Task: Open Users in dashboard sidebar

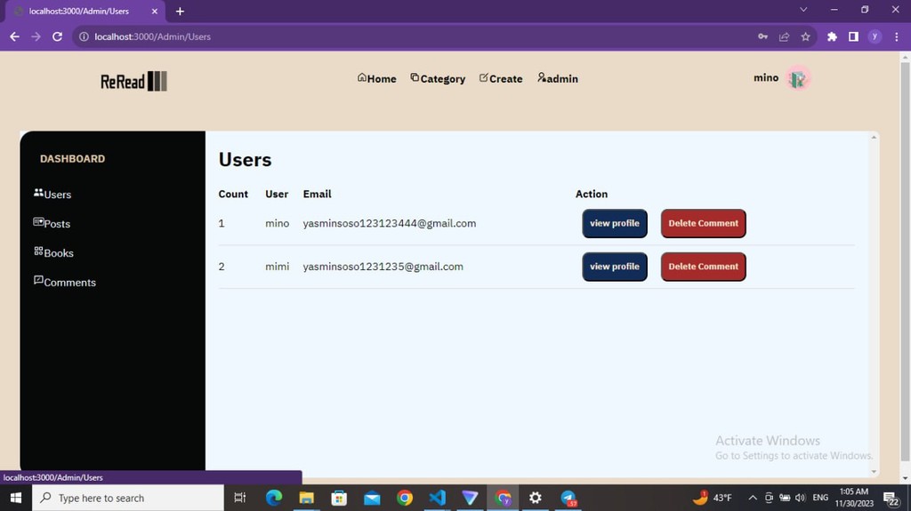Action: [x=52, y=194]
